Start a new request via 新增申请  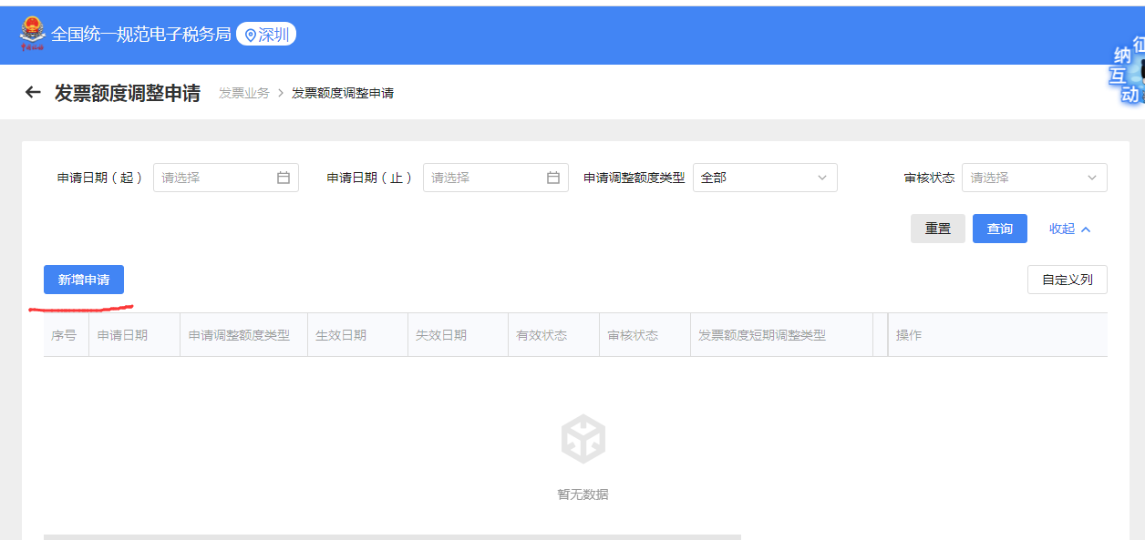click(x=84, y=280)
